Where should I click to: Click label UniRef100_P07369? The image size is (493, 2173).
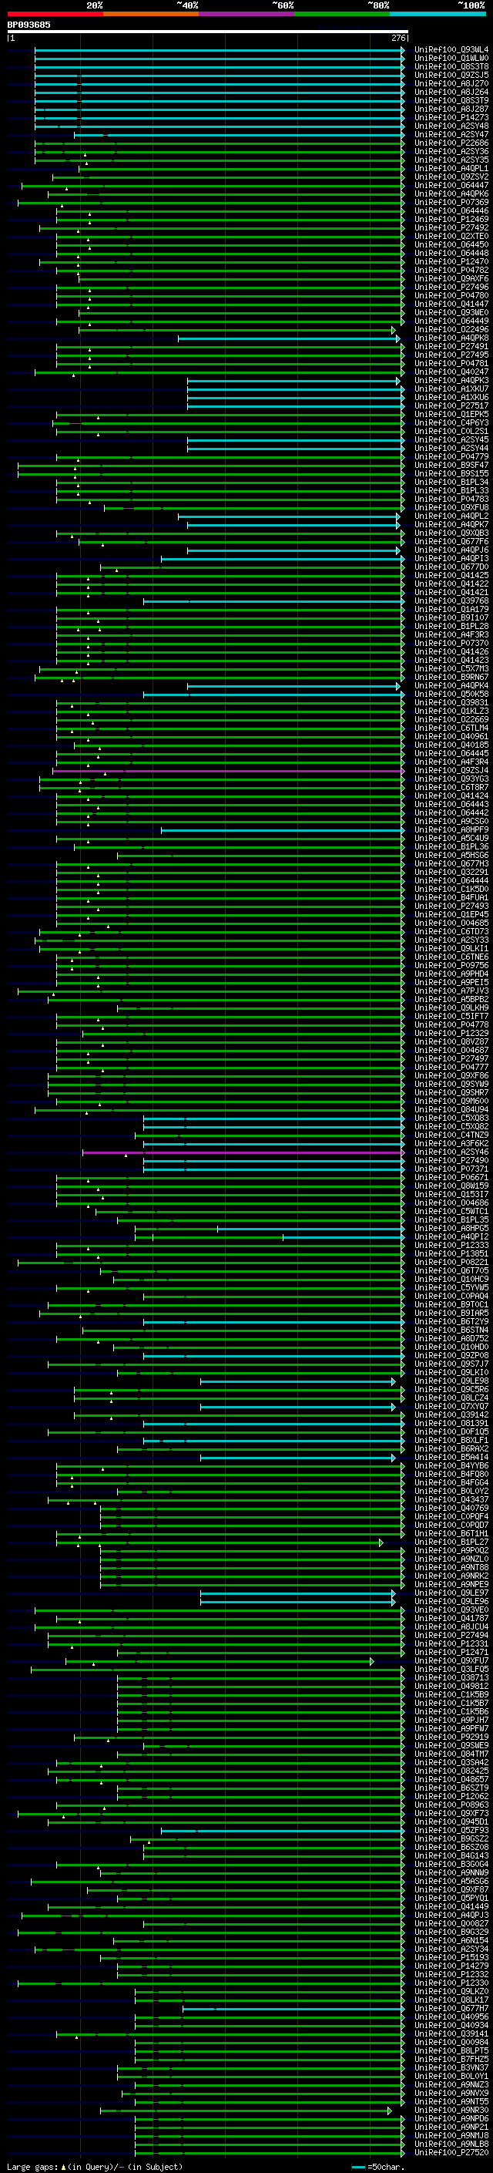[x=451, y=203]
